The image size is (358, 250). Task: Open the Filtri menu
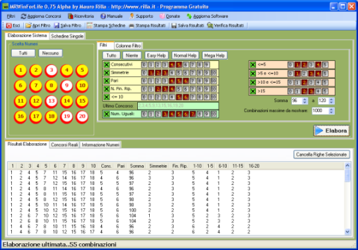coord(11,16)
